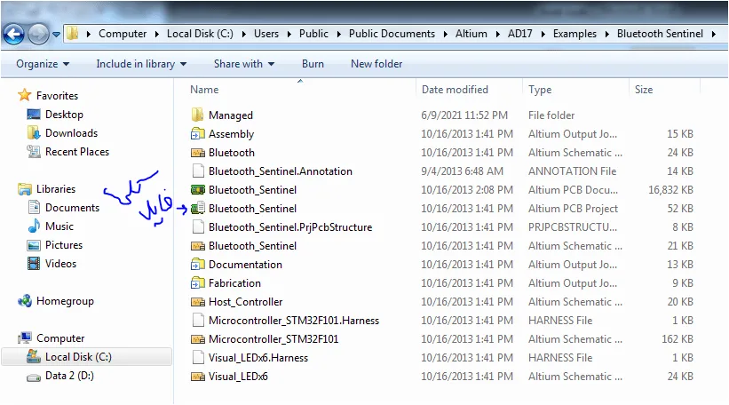Select Local Disk (C:) in navigation pane
Screen dimensions: 729x405
[x=86, y=357]
